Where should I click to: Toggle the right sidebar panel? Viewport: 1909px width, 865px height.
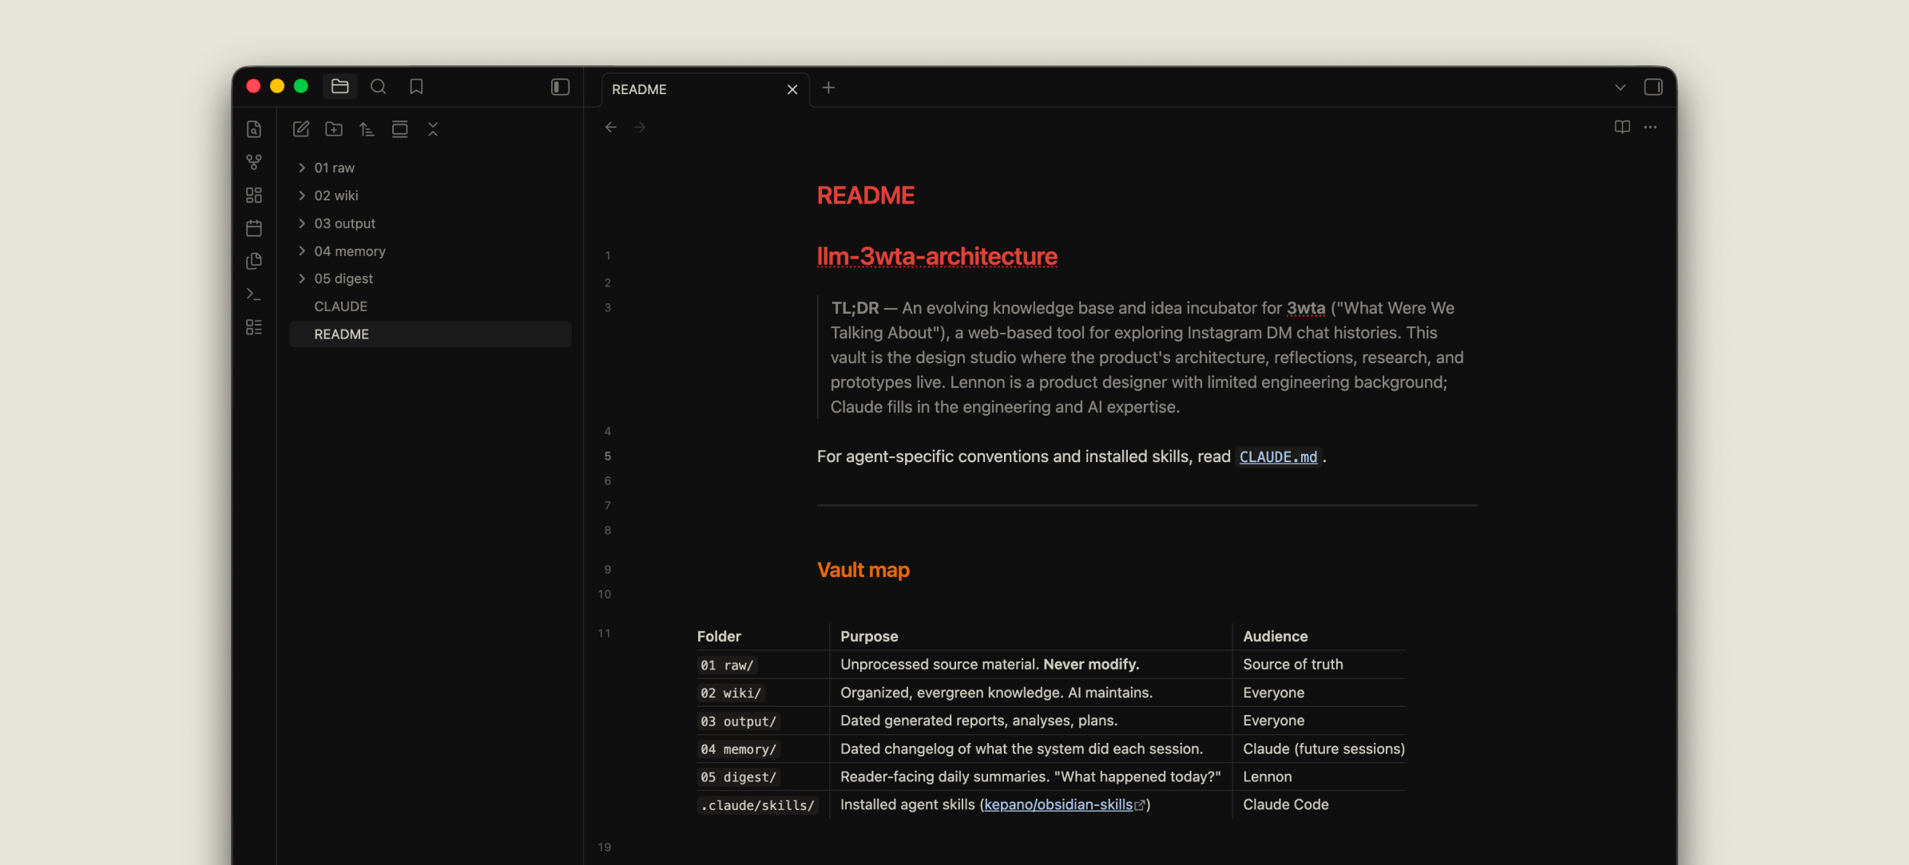pyautogui.click(x=1653, y=87)
